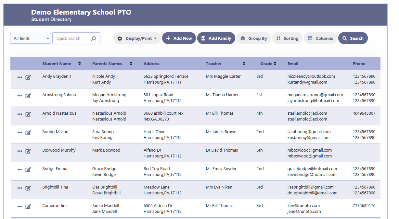Viewport: 399px width, 219px height.
Task: Open the All fields dropdown
Action: click(31, 38)
